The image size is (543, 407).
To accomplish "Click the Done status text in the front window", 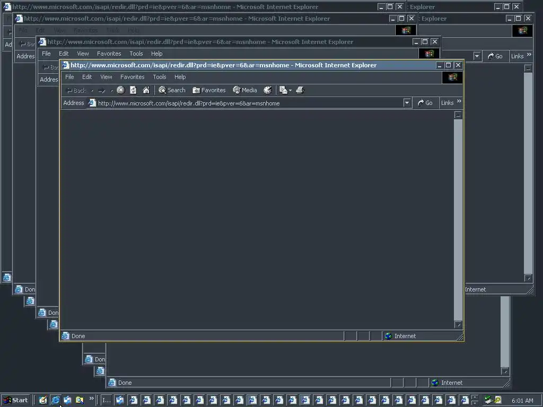I will pos(78,336).
